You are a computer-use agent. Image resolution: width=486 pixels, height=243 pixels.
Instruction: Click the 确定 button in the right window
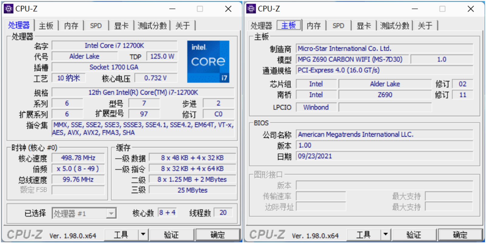pyautogui.click(x=460, y=235)
